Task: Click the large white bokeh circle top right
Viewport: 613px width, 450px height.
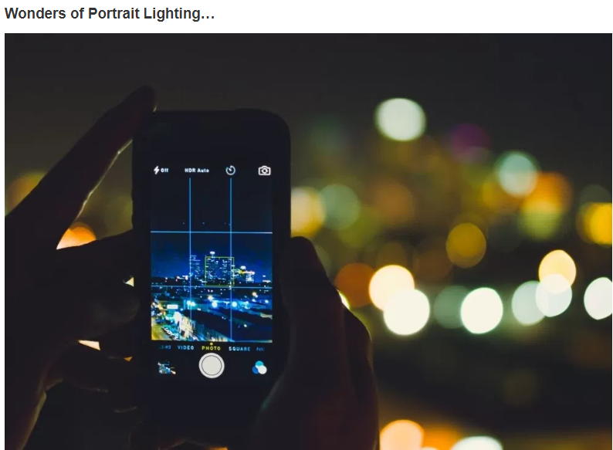Action: (401, 119)
